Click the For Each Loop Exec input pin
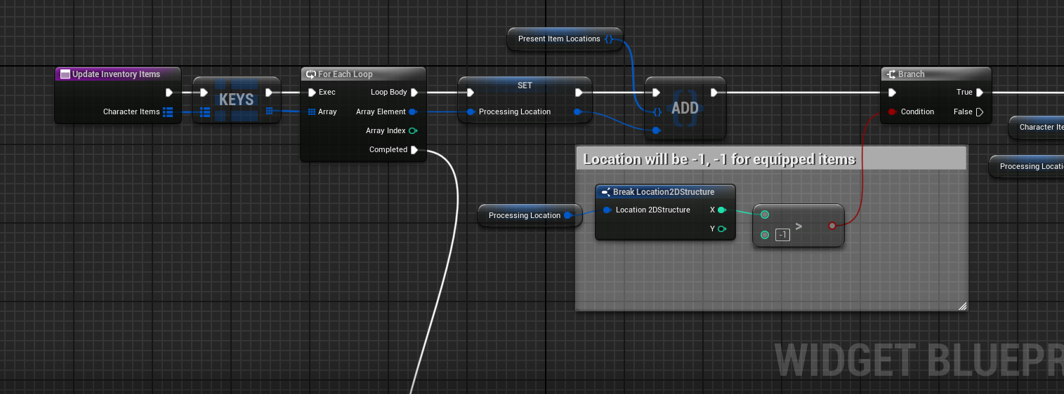1064x394 pixels. point(312,92)
